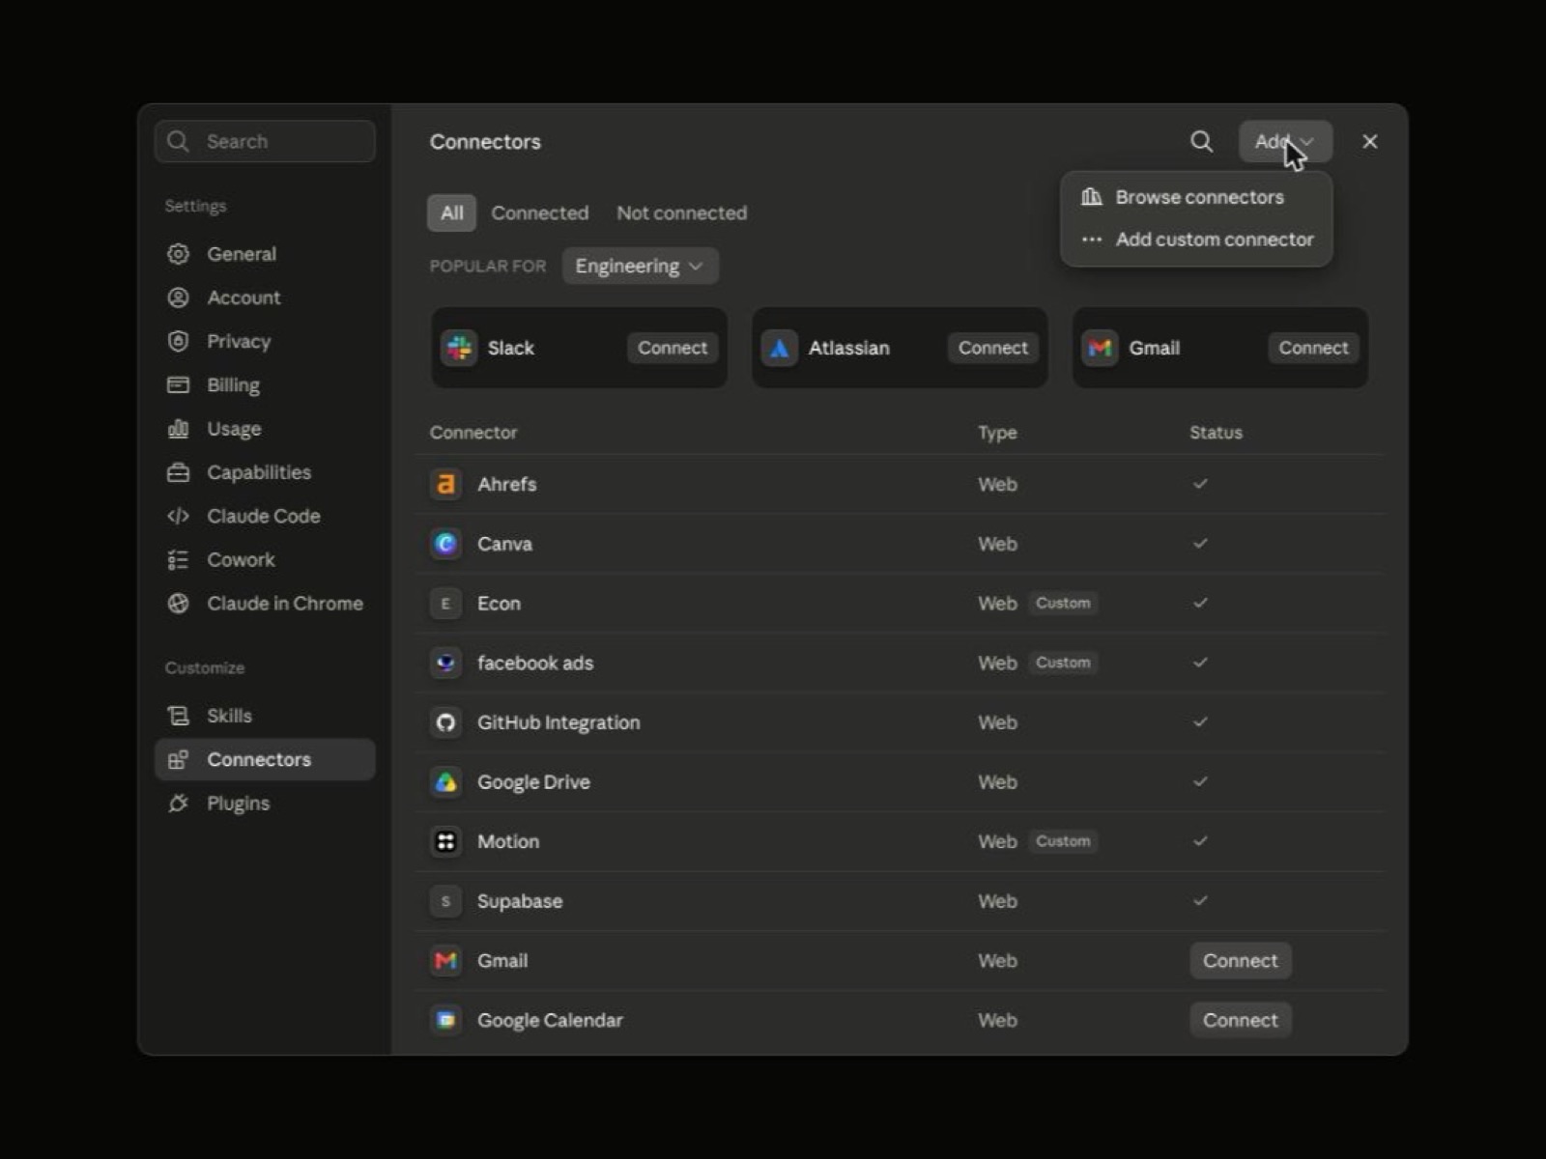
Task: Click the Browse connectors menu icon
Action: (x=1092, y=197)
